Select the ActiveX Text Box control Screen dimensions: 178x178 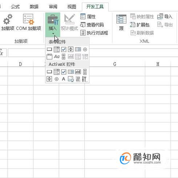78,72
